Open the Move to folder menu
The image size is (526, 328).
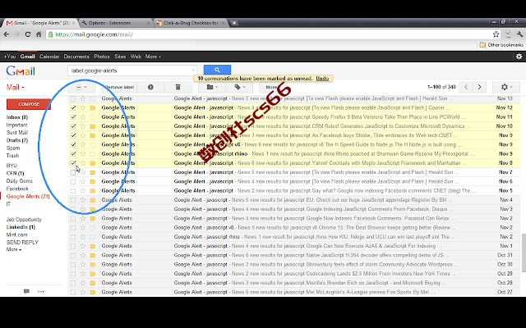pos(212,87)
